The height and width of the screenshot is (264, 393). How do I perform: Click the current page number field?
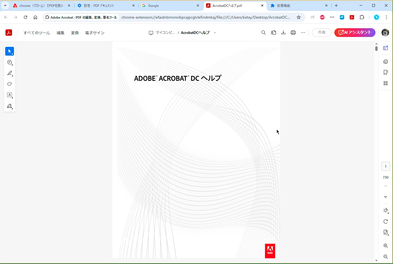click(386, 166)
